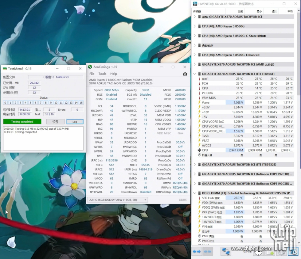The width and height of the screenshot is (301, 259).
Task: Click the tREFI value 65535 in ZenTimings
Action: (x=146, y=165)
